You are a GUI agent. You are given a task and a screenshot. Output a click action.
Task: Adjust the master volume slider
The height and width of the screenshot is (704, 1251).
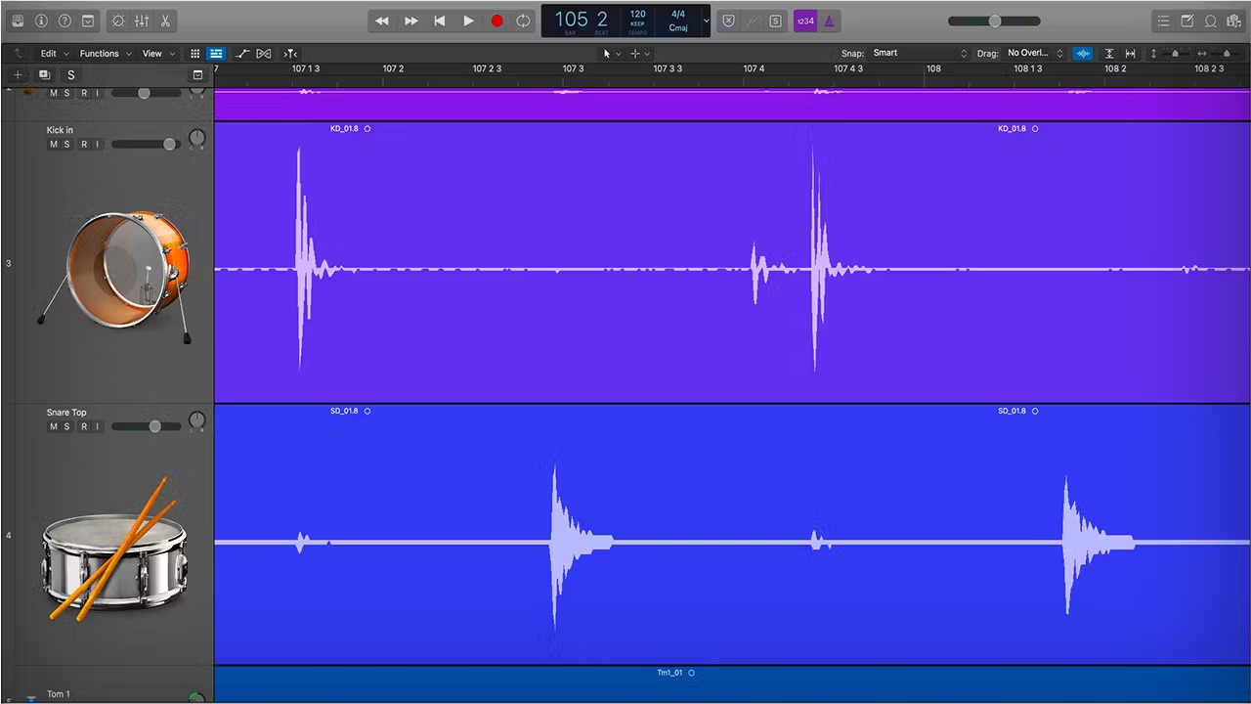pyautogui.click(x=995, y=21)
